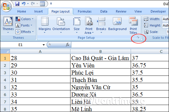The height and width of the screenshot is (112, 169).
Task: Click cell with value 38.25
Action: [x=150, y=108]
